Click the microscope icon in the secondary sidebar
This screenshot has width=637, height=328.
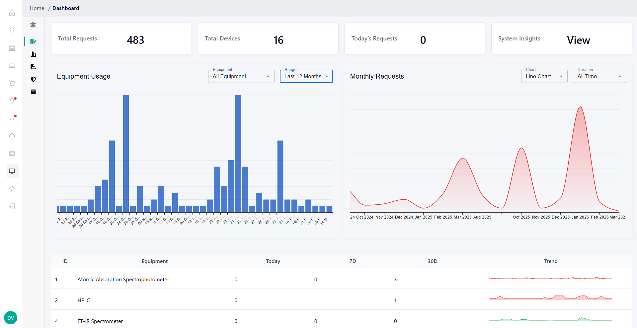tap(33, 54)
